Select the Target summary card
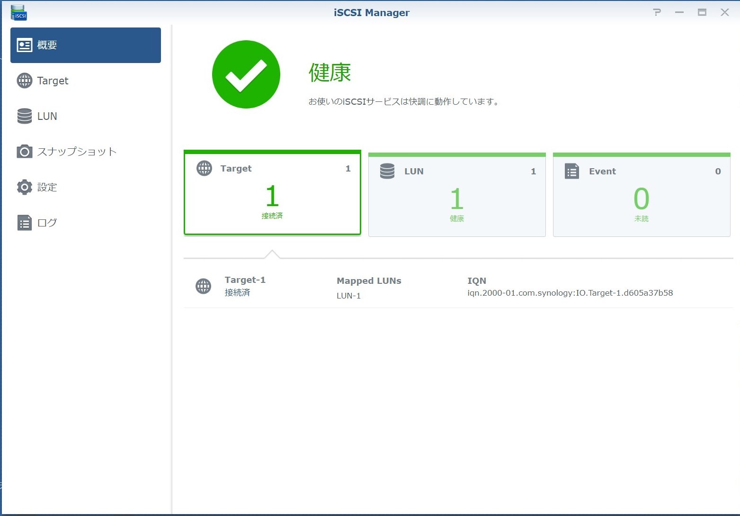Screen dimensions: 740x516 click(272, 193)
